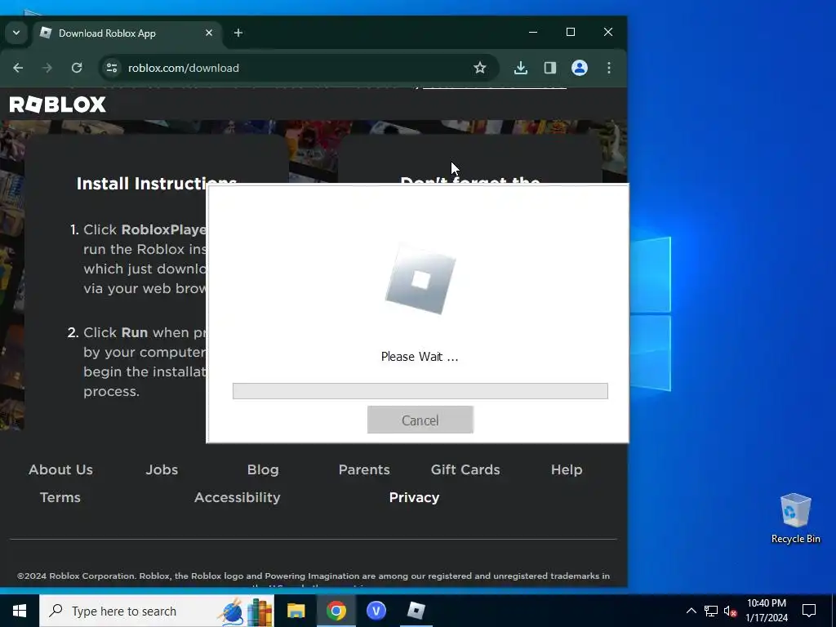Select the Recycle Bin desktop icon
836x627 pixels.
[795, 518]
